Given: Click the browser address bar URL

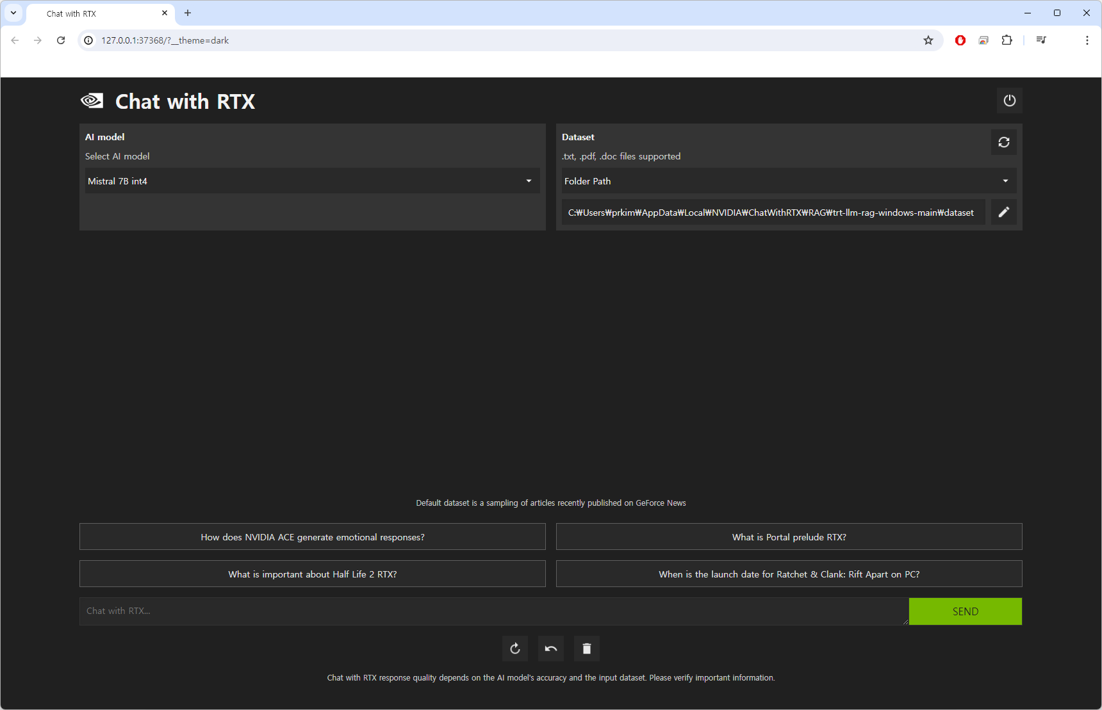Looking at the screenshot, I should [165, 40].
